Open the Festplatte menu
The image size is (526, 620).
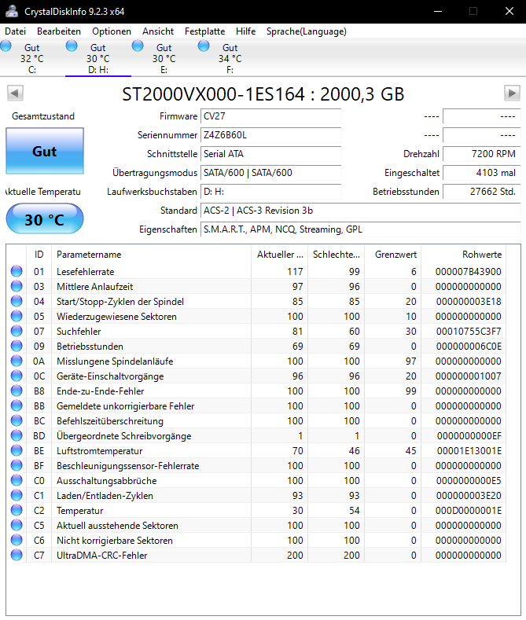tap(205, 31)
